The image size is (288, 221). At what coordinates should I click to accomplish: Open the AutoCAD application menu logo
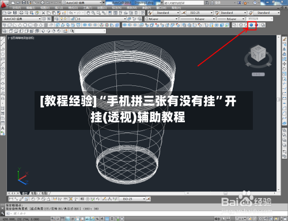tap(3, 4)
